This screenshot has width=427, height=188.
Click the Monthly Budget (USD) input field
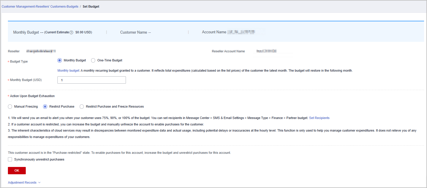point(92,80)
